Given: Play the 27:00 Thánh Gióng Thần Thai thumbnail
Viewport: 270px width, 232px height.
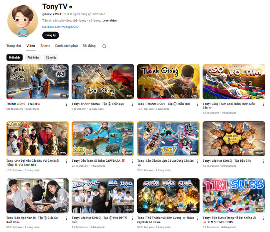Looking at the screenshot, I should click(x=168, y=82).
